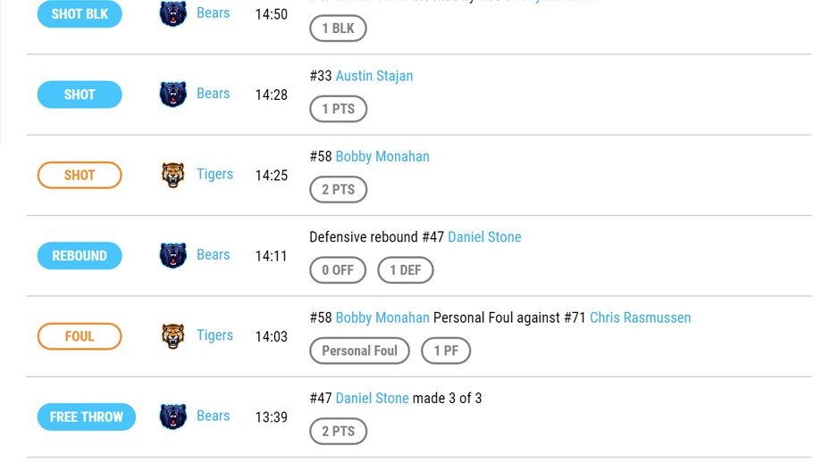Select the Personal Foul stat pill

359,351
